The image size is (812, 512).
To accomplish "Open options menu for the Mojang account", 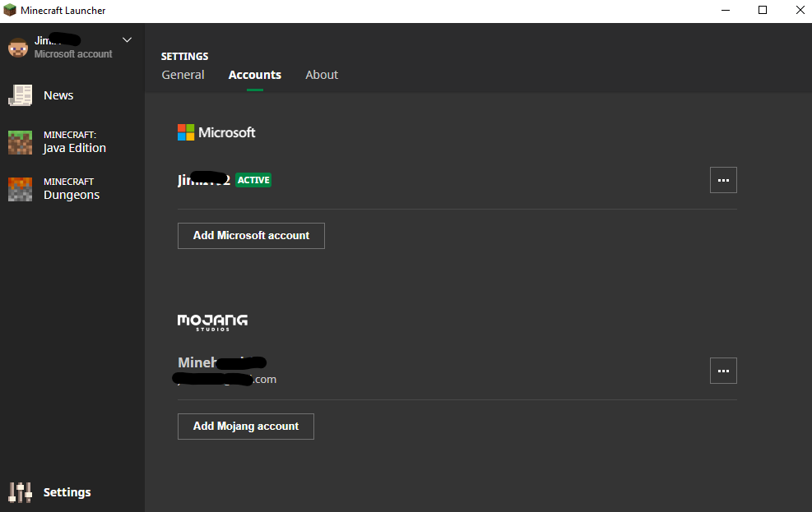I will tap(723, 371).
